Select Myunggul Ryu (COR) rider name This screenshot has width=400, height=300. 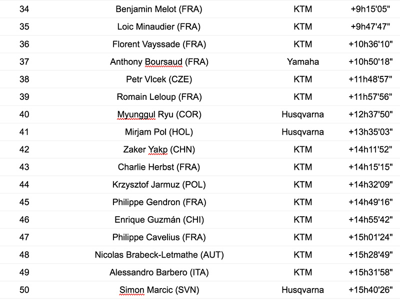click(159, 114)
